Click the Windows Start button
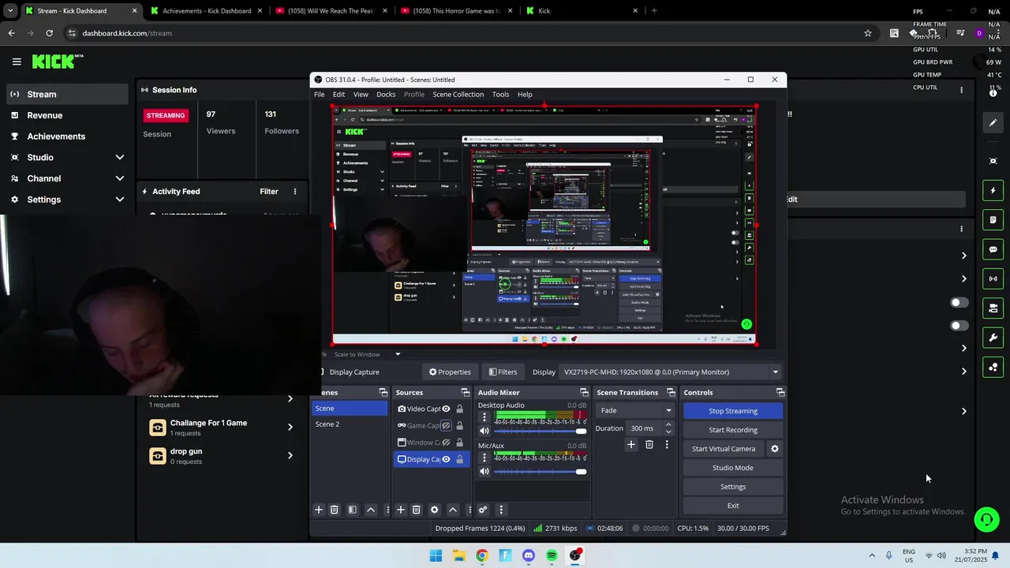The width and height of the screenshot is (1010, 568). [436, 555]
